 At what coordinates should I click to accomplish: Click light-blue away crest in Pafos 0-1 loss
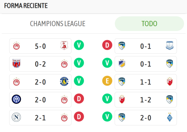point(170,46)
